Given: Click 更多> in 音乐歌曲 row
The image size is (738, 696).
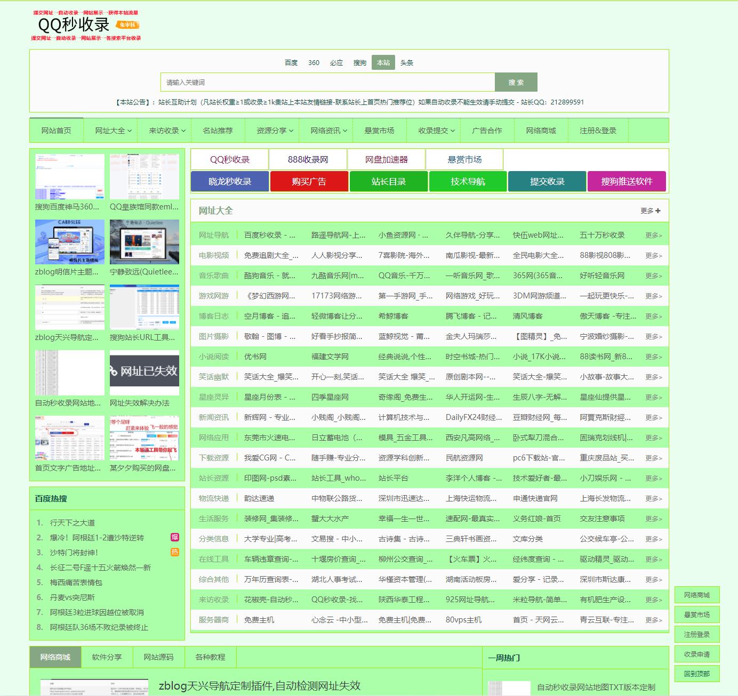Looking at the screenshot, I should (653, 276).
